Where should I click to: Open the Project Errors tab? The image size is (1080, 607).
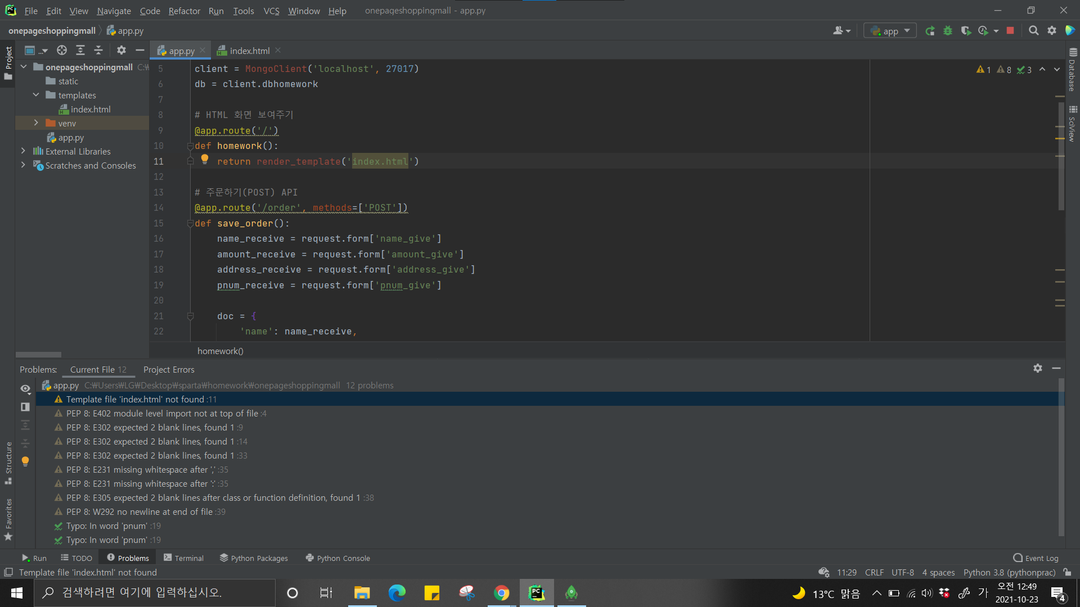(x=169, y=369)
